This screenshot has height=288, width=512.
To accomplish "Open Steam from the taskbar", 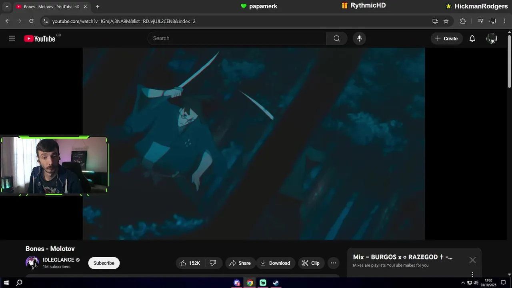I will [x=276, y=283].
